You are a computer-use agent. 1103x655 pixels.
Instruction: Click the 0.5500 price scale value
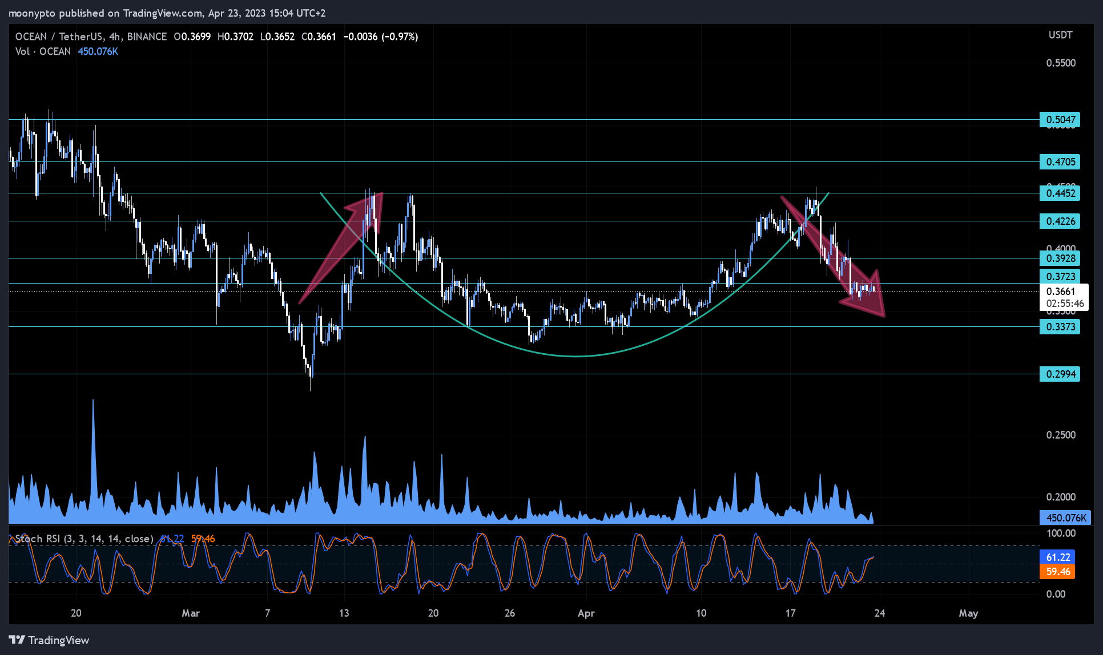coord(1061,63)
